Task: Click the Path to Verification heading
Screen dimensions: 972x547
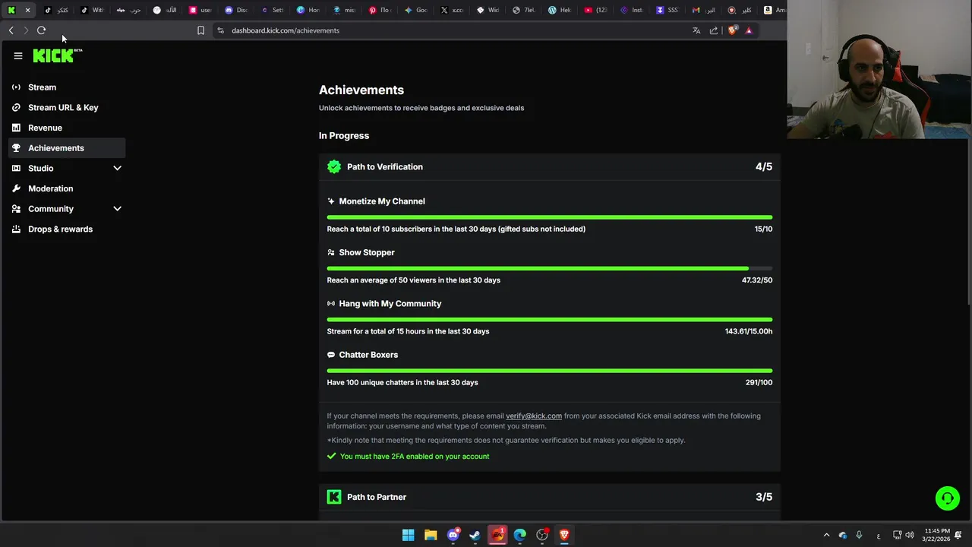Action: tap(385, 166)
